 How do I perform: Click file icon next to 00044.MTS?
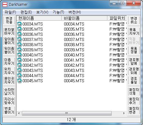coord(19,76)
